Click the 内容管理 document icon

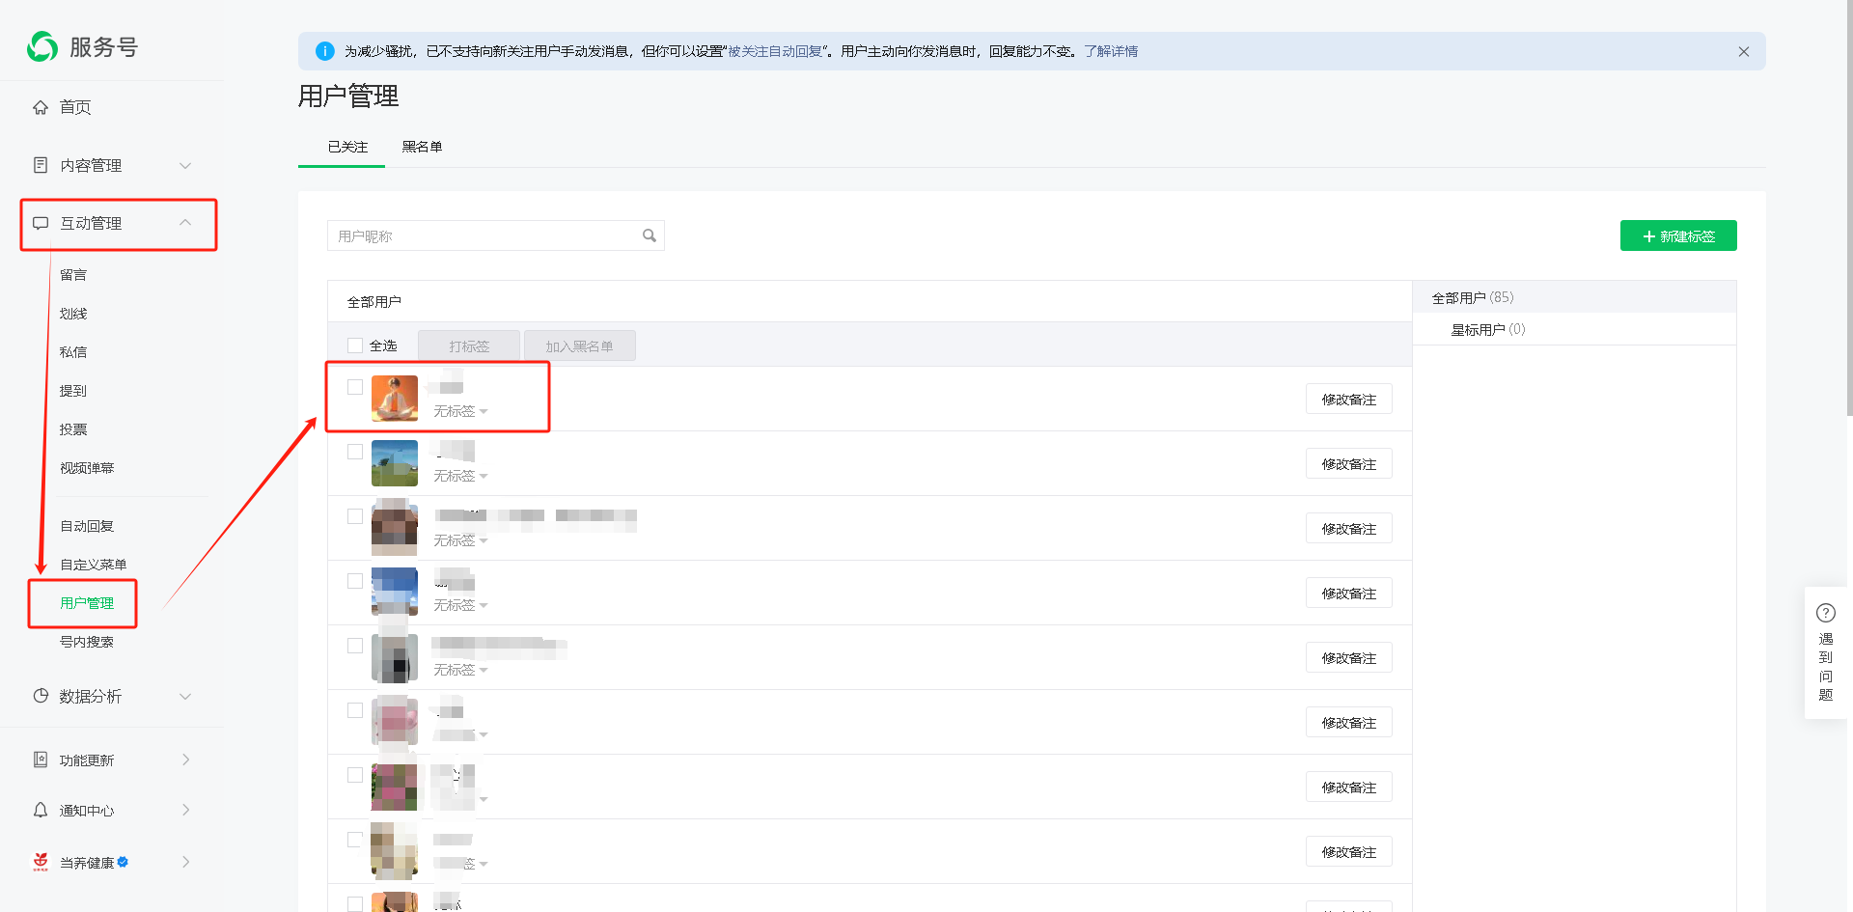pos(41,165)
